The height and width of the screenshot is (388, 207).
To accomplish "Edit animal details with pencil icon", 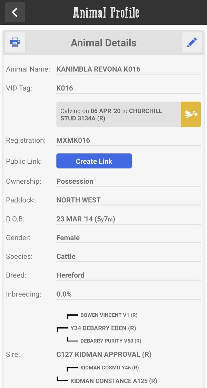I will click(192, 42).
